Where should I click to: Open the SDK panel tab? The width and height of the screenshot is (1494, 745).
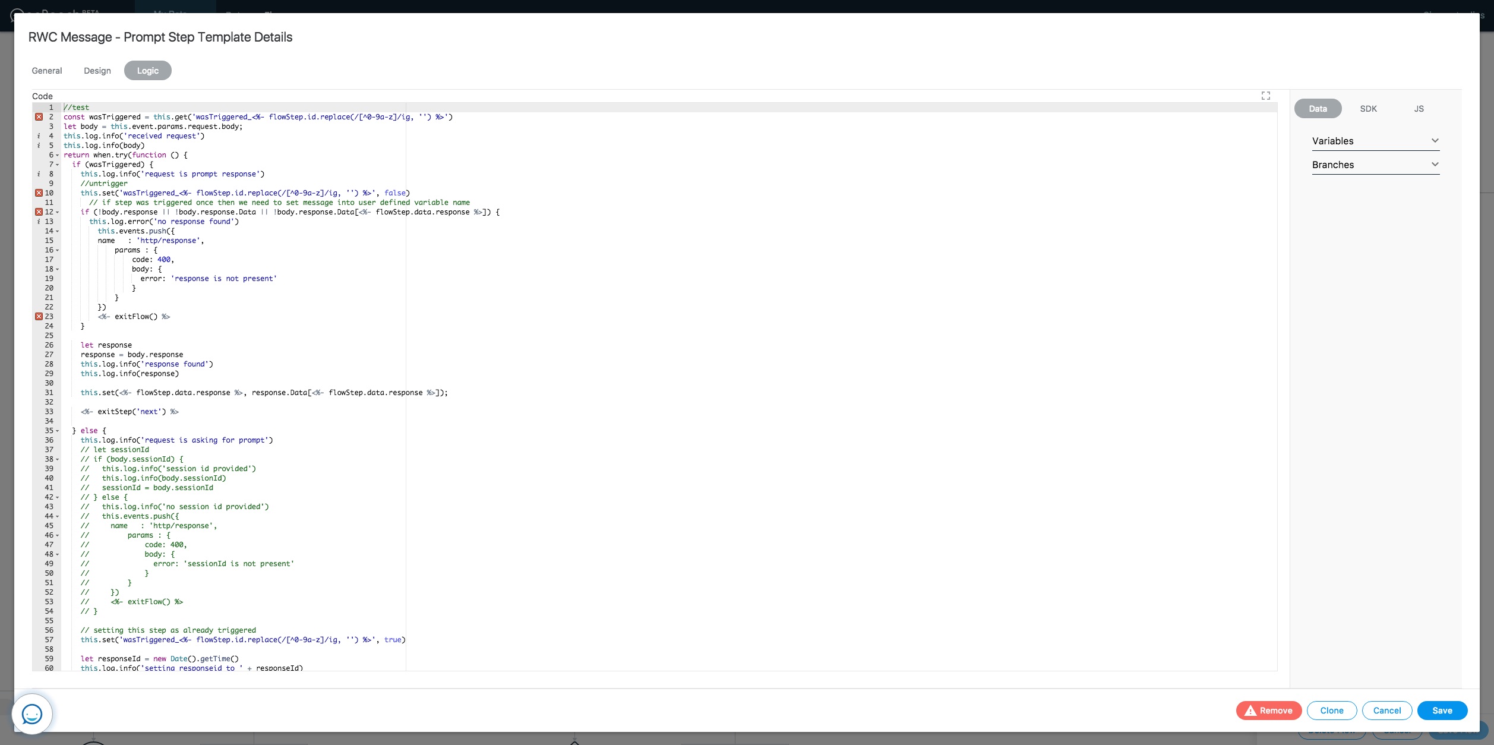point(1368,109)
